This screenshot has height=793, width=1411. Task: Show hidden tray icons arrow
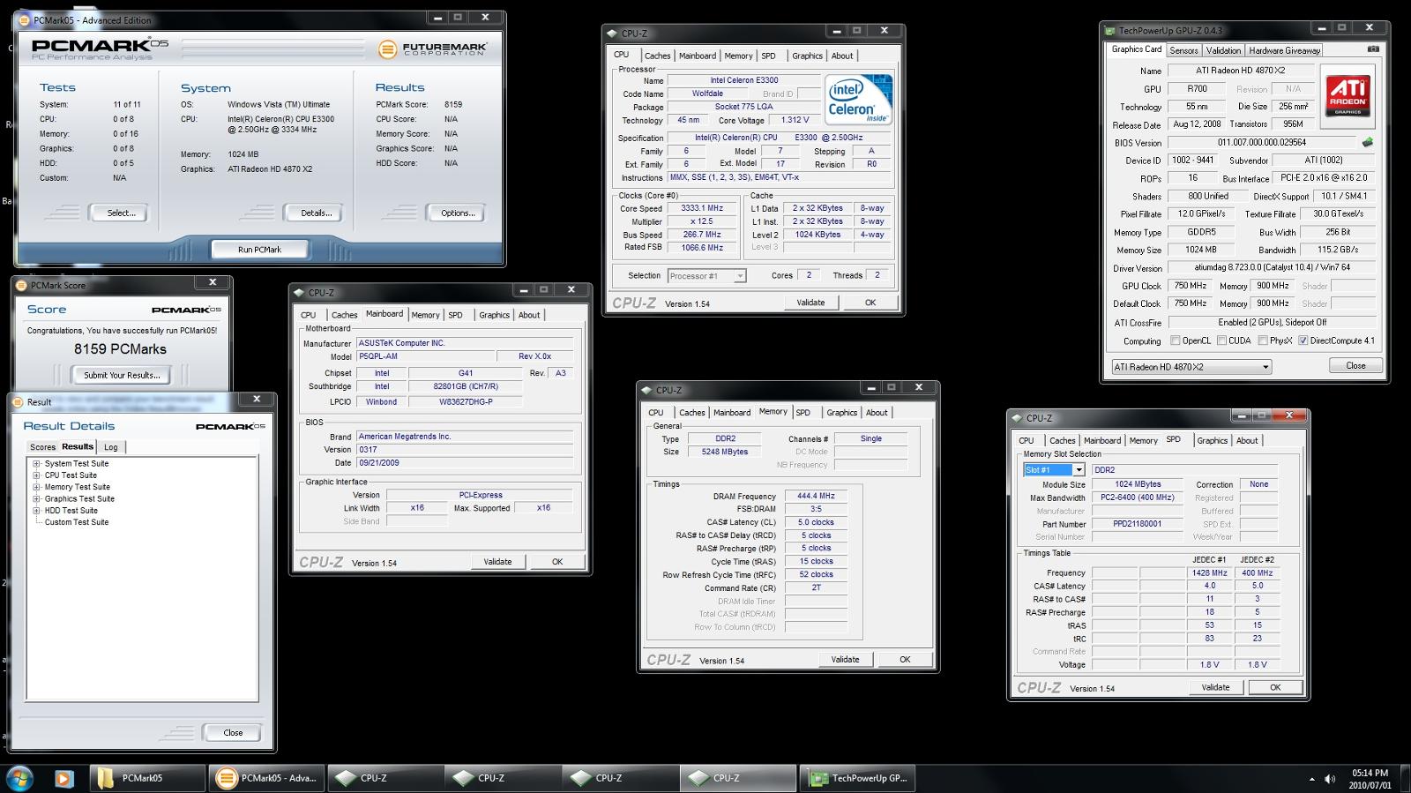click(x=1311, y=779)
